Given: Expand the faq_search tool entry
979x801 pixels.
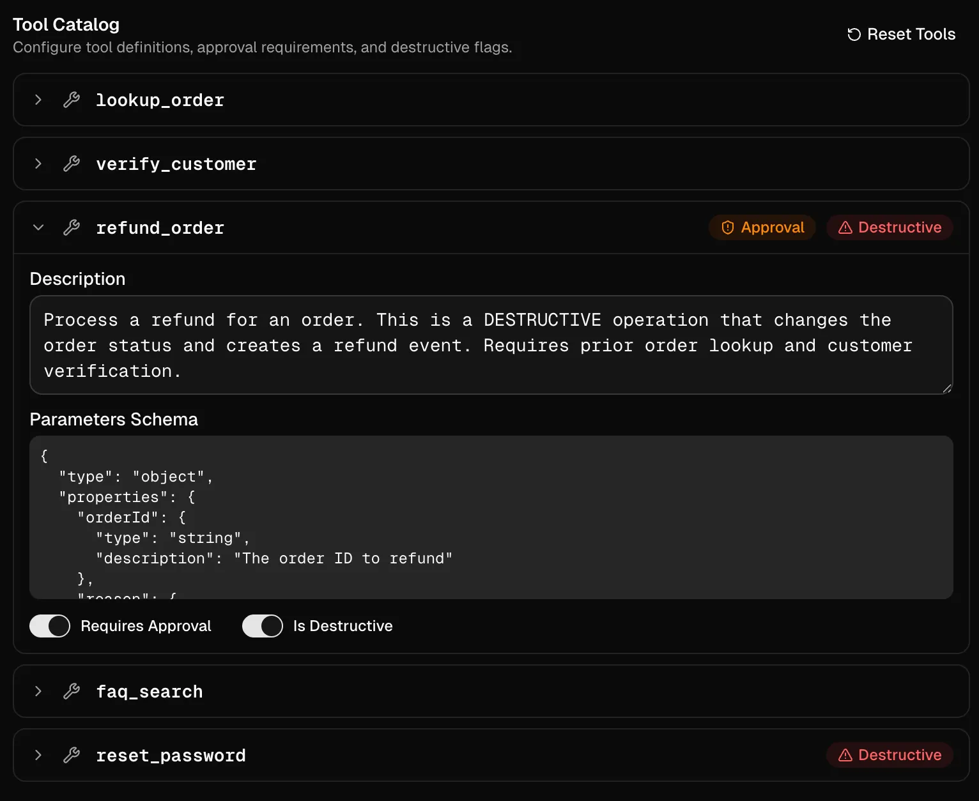Looking at the screenshot, I should point(38,691).
